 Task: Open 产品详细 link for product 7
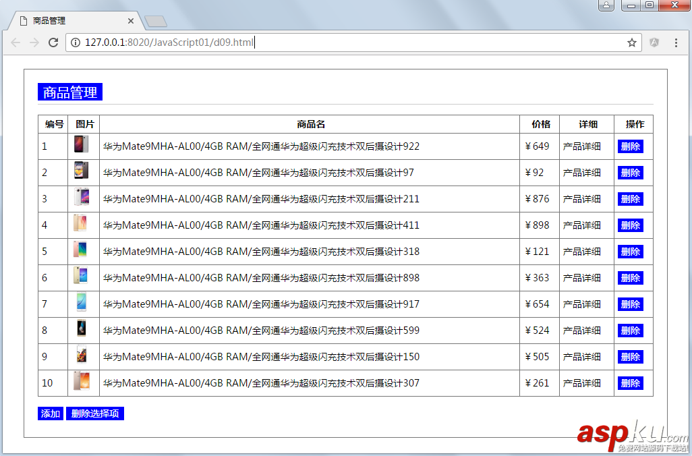[x=581, y=304]
